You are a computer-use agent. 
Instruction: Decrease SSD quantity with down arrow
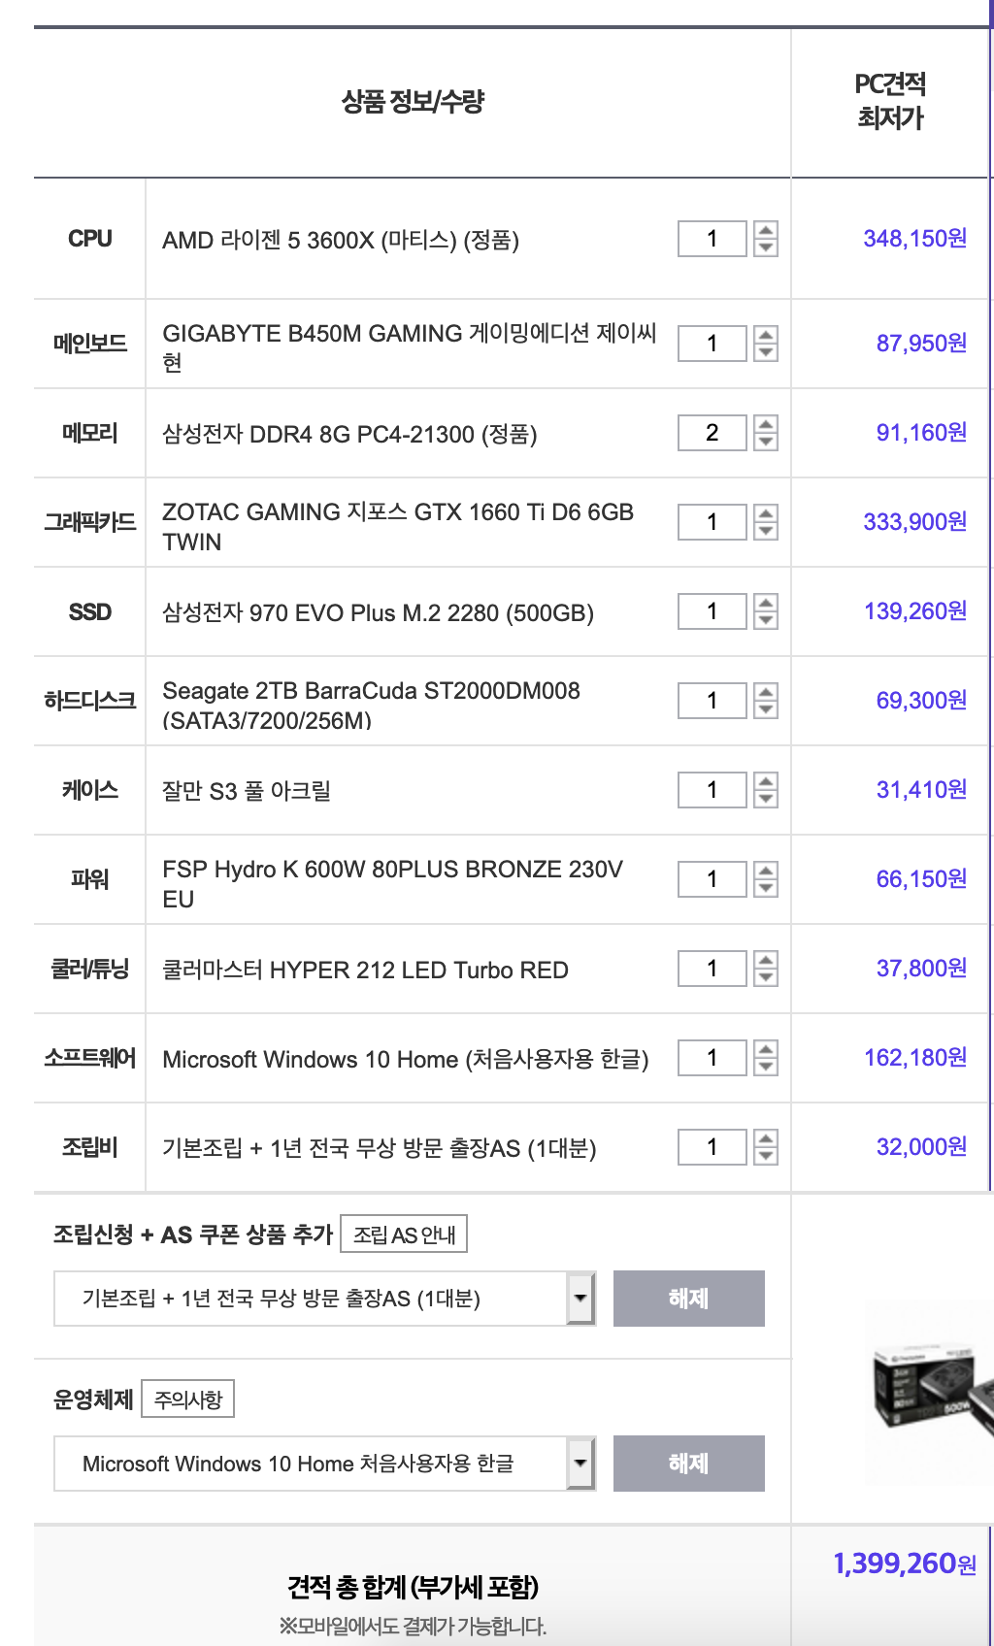pyautogui.click(x=766, y=620)
